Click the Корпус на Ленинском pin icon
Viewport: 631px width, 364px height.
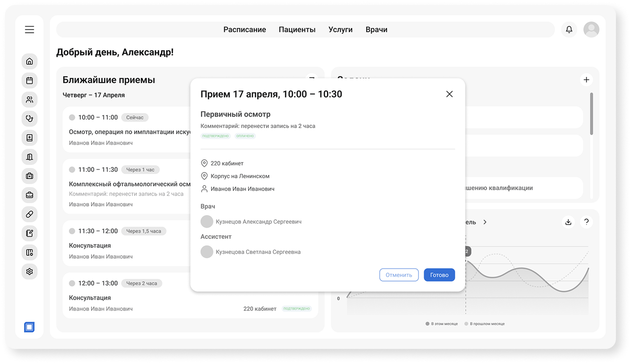coord(204,176)
